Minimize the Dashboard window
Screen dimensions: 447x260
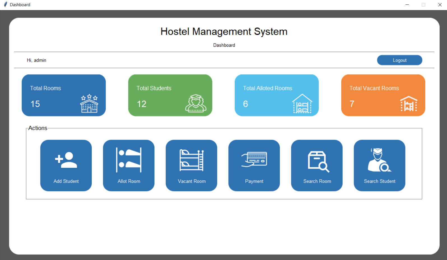(407, 5)
